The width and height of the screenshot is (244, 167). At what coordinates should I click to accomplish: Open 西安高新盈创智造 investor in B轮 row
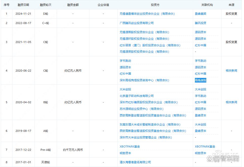click(153, 115)
